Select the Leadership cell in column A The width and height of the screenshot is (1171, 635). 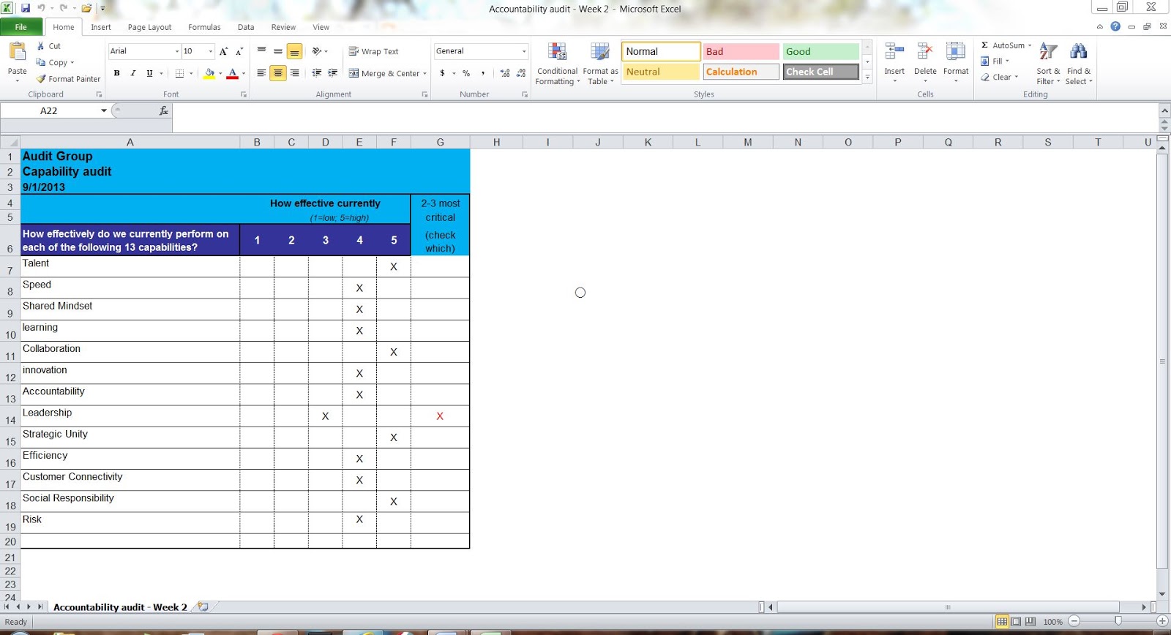[x=130, y=416]
